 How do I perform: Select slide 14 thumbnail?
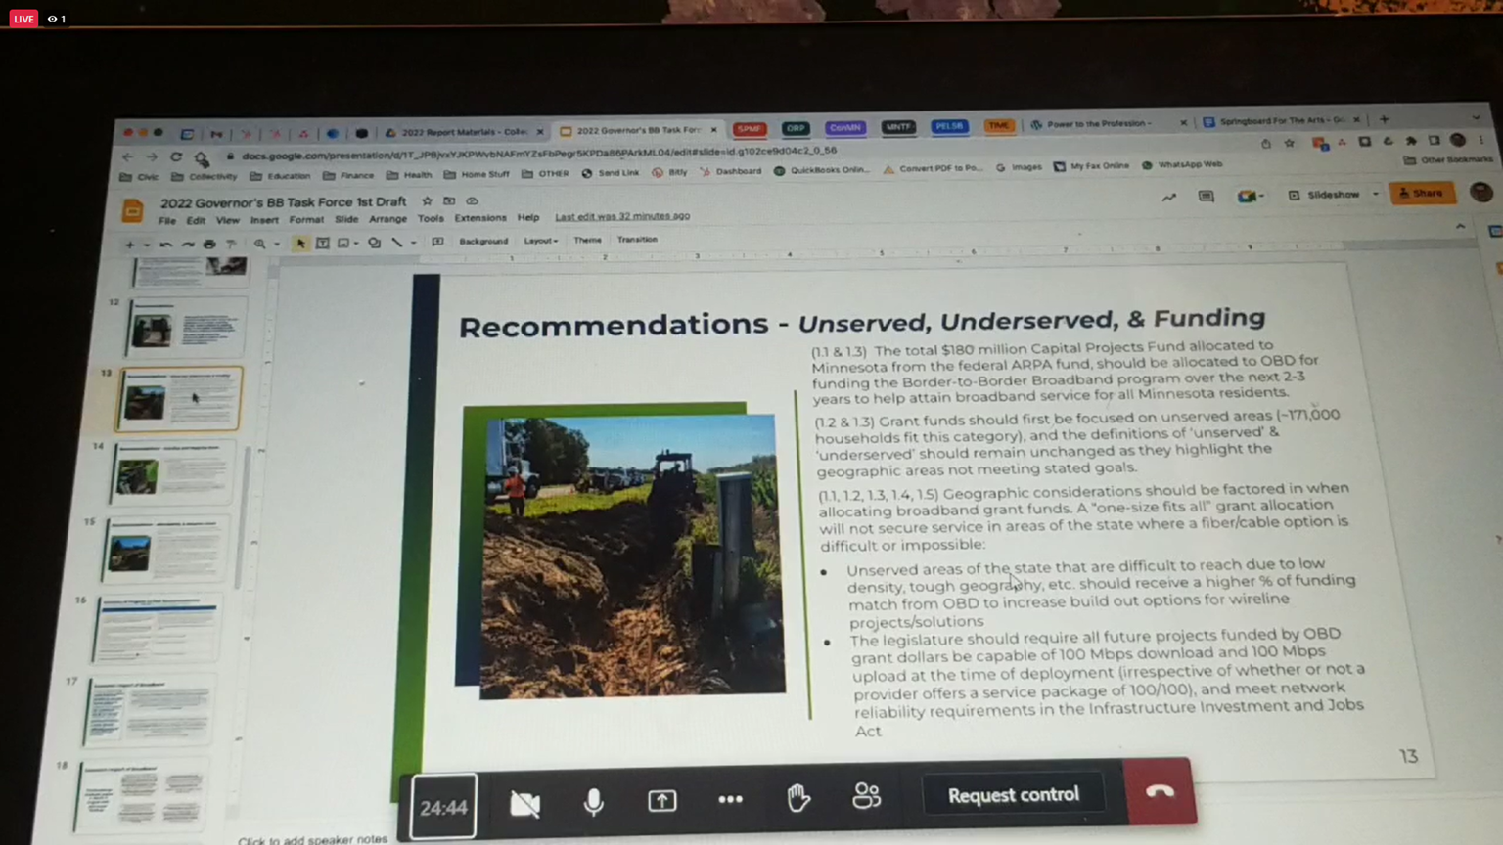tap(172, 473)
